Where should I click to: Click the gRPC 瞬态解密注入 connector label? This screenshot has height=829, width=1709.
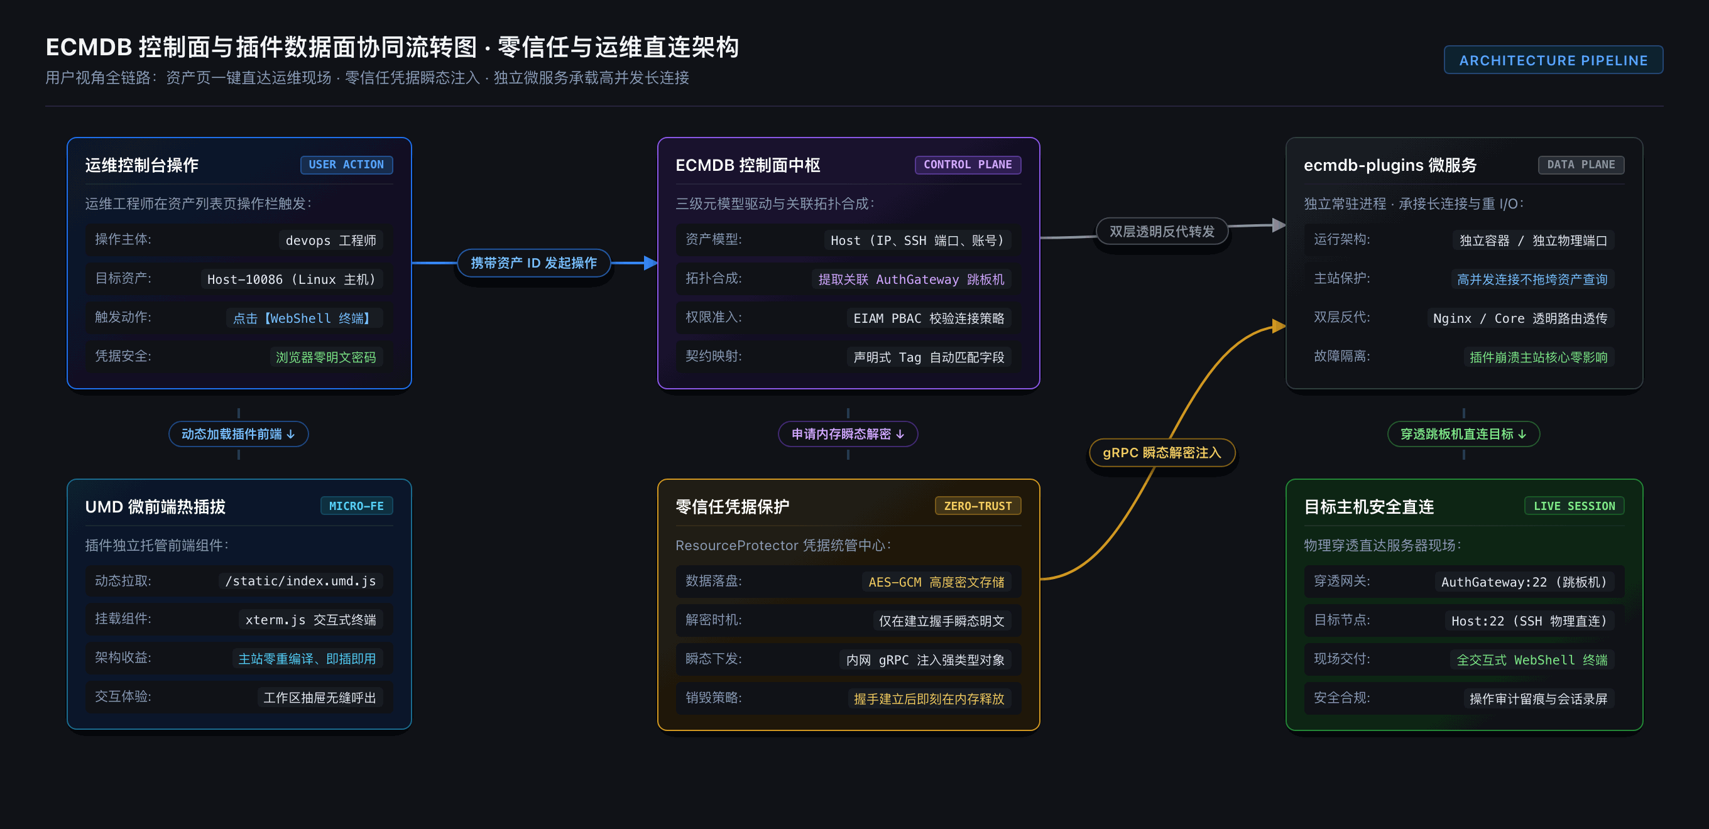point(1162,452)
